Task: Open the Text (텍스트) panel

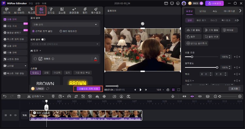Action: pos(32,11)
